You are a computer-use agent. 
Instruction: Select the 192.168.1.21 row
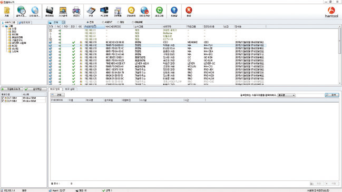(x=157, y=69)
